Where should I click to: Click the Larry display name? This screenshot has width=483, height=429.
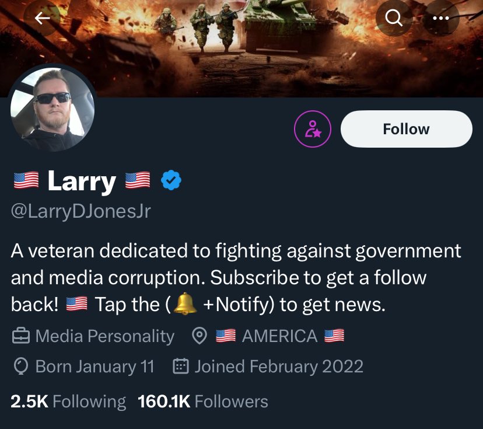click(x=82, y=181)
